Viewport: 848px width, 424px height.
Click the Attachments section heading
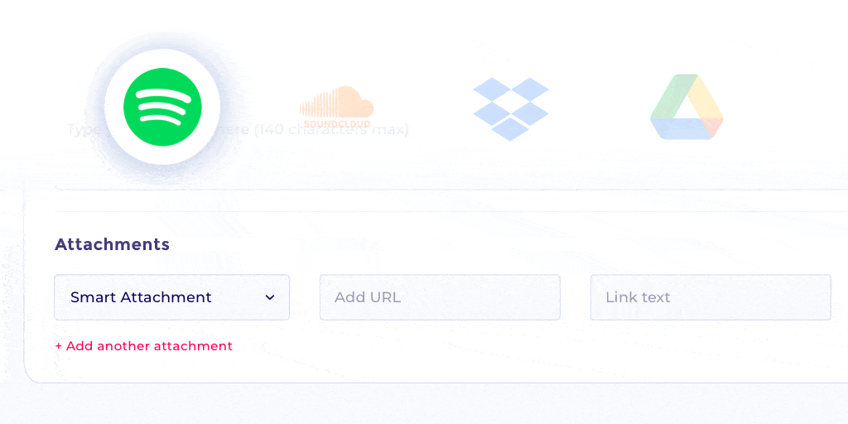click(112, 244)
